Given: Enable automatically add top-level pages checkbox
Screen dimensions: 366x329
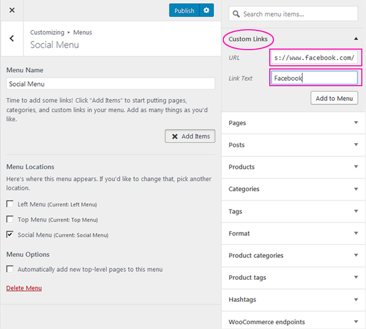Looking at the screenshot, I should coord(10,269).
